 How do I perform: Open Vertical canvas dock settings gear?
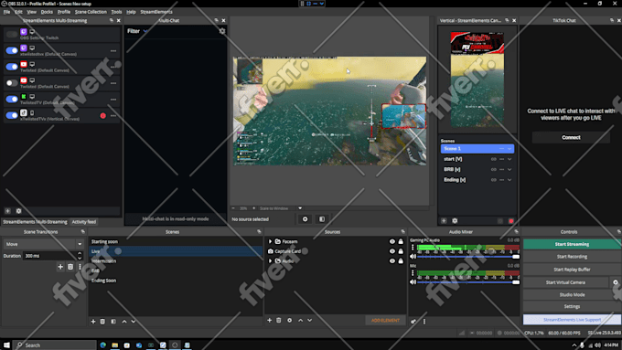coord(455,221)
